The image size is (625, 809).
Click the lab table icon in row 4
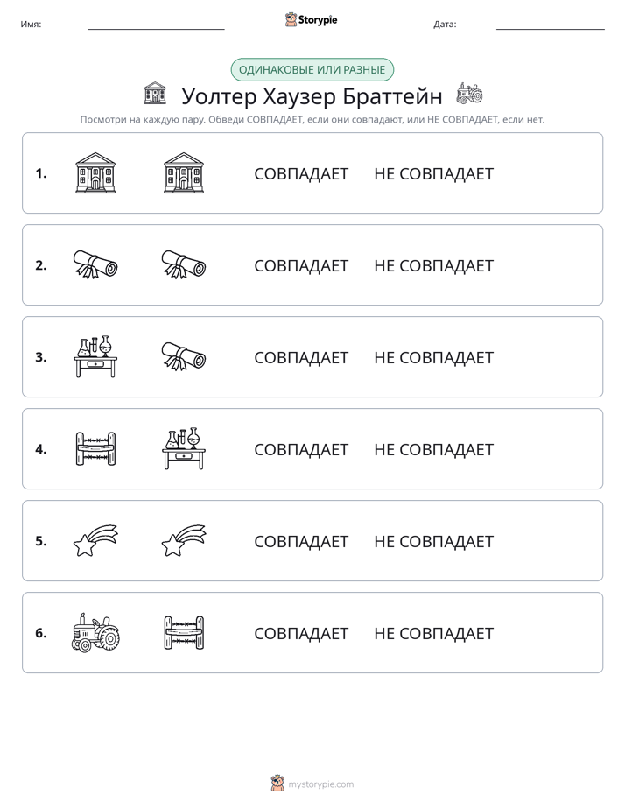(x=184, y=449)
